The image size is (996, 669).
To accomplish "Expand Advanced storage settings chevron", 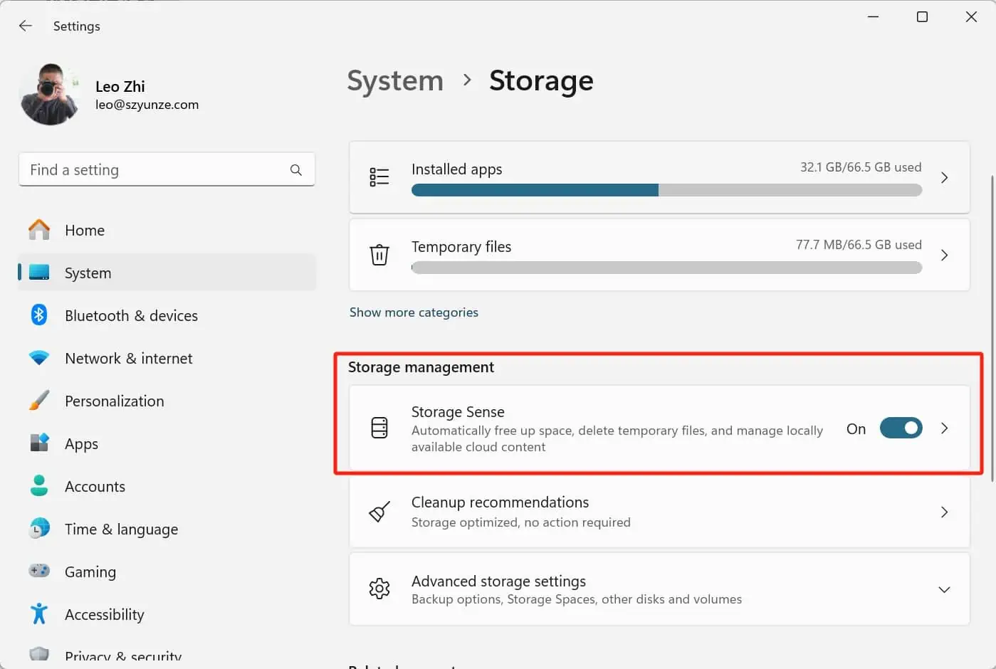I will (x=944, y=589).
